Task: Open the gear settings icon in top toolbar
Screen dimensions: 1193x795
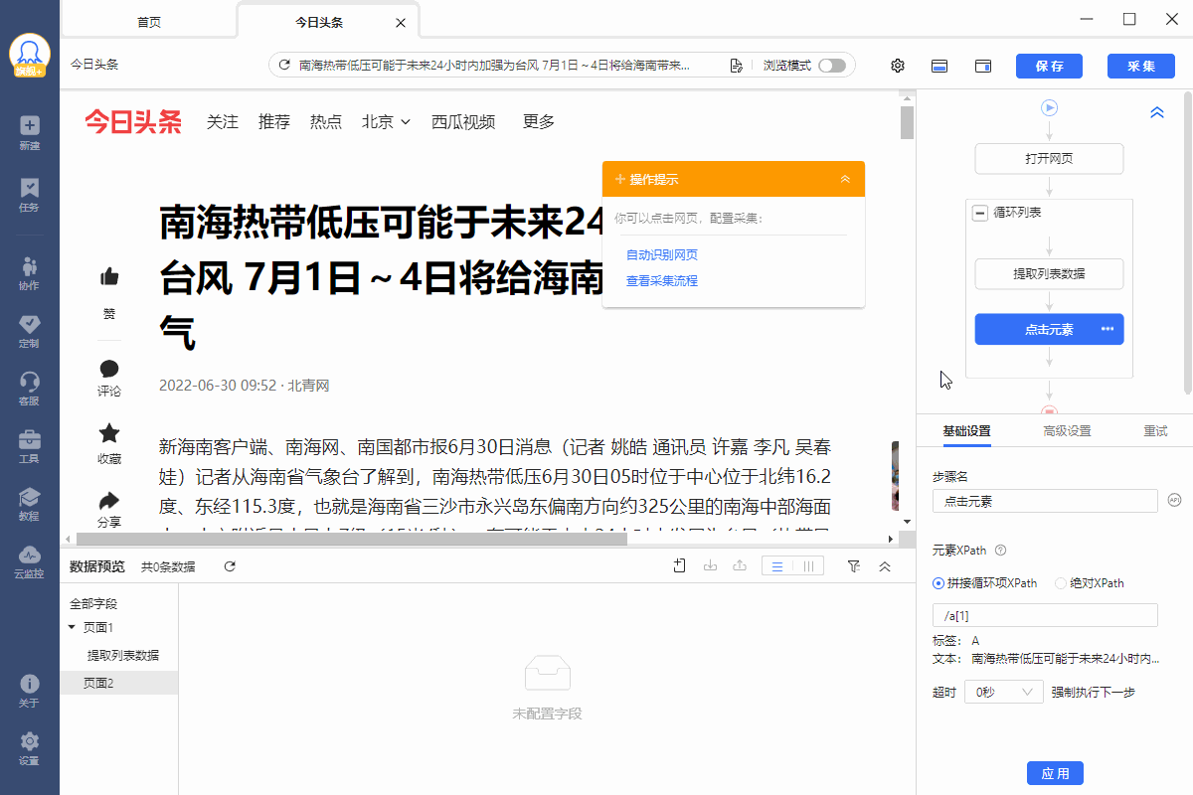Action: tap(898, 66)
